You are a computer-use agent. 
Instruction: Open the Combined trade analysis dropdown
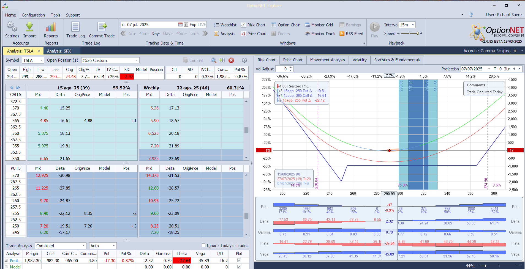coord(83,246)
